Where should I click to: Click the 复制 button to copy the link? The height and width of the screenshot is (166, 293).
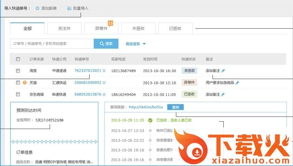[175, 107]
